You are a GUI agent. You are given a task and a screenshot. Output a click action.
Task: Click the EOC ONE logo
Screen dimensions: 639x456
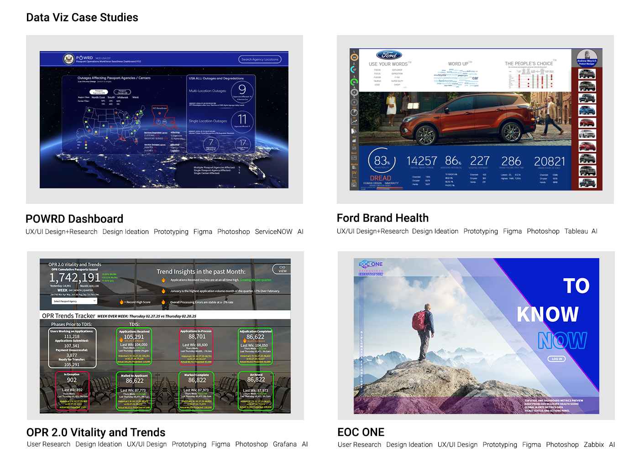371,264
